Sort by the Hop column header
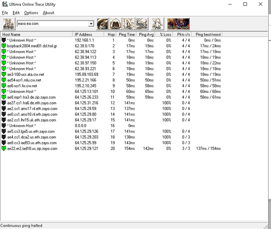The height and width of the screenshot is (229, 271). click(110, 35)
